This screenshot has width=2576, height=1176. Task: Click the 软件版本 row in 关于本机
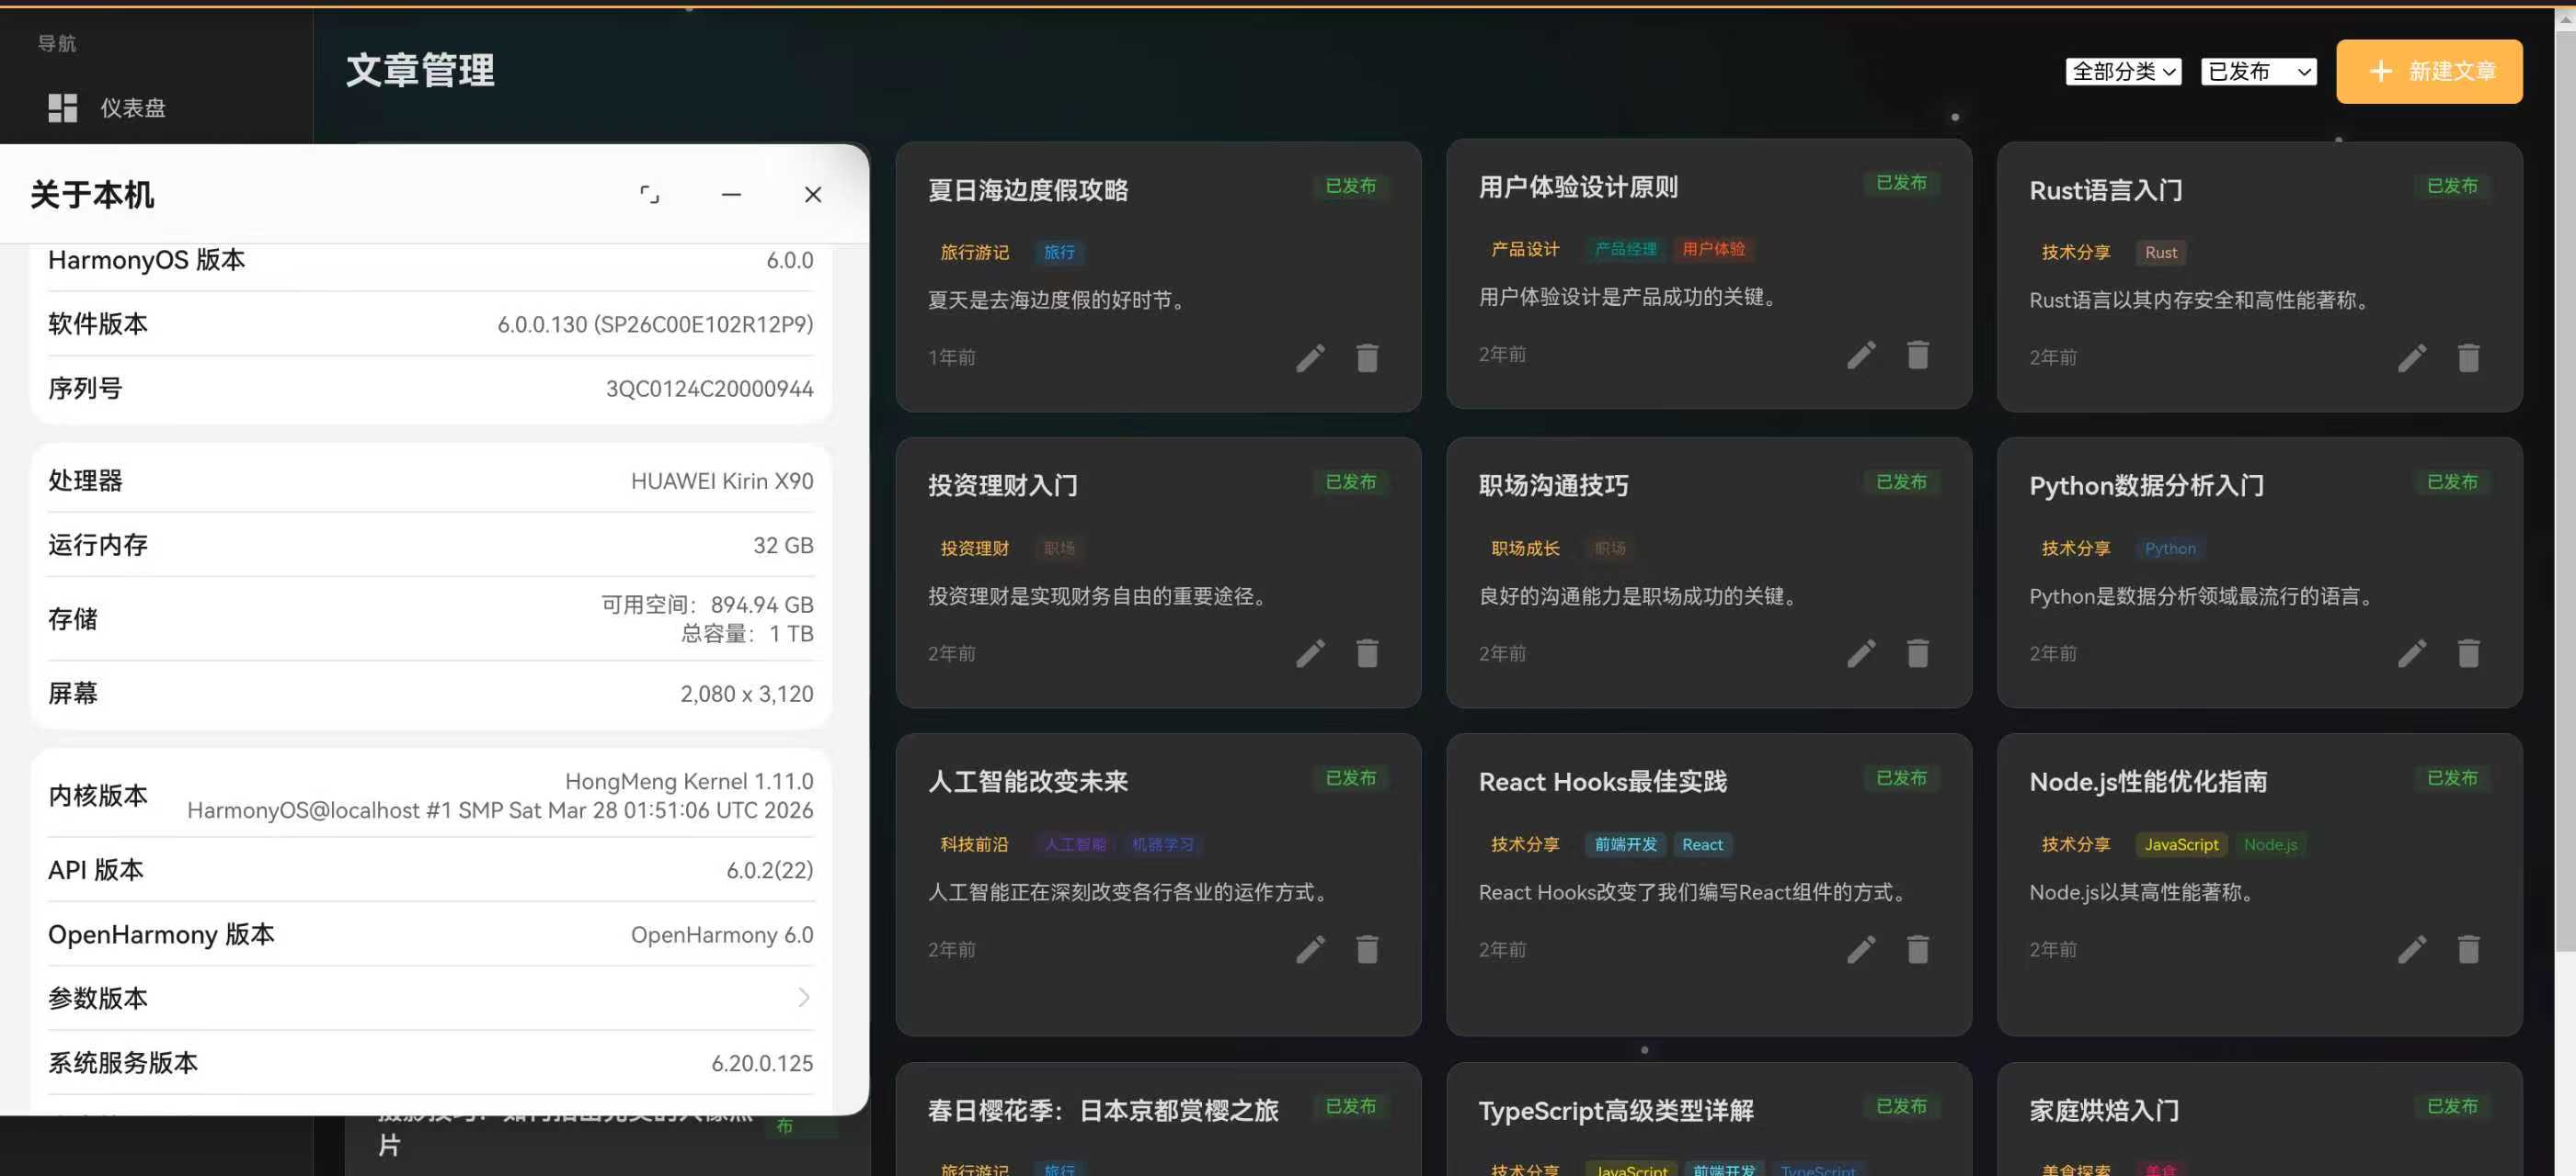coord(430,323)
